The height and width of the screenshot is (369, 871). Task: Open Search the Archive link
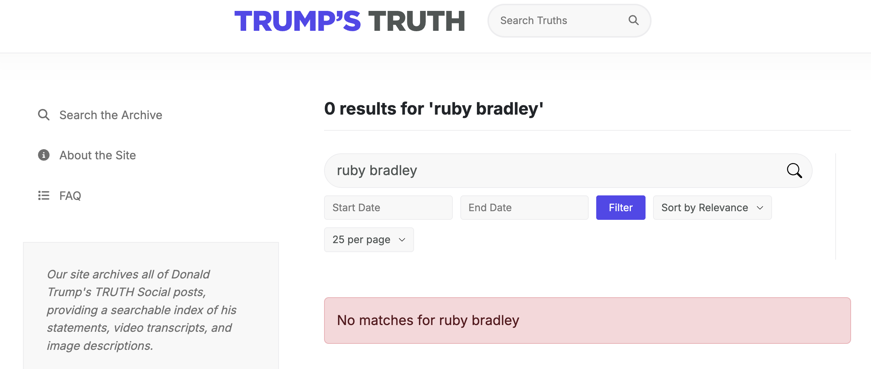pyautogui.click(x=111, y=115)
